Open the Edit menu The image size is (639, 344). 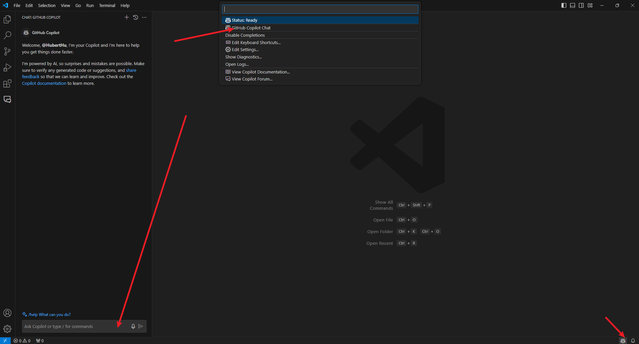[x=29, y=5]
